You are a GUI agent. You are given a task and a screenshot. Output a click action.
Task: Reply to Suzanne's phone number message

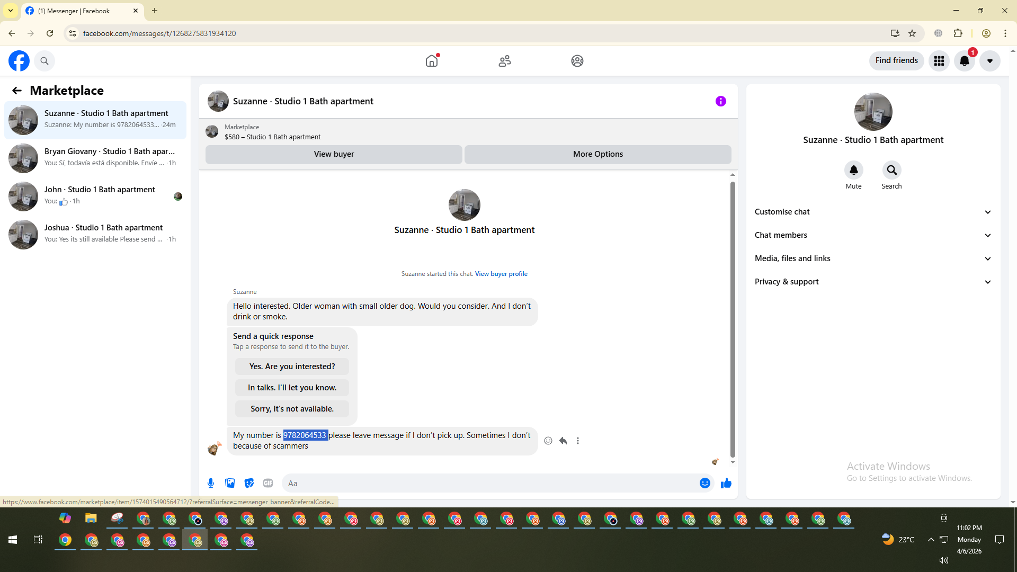pyautogui.click(x=563, y=441)
